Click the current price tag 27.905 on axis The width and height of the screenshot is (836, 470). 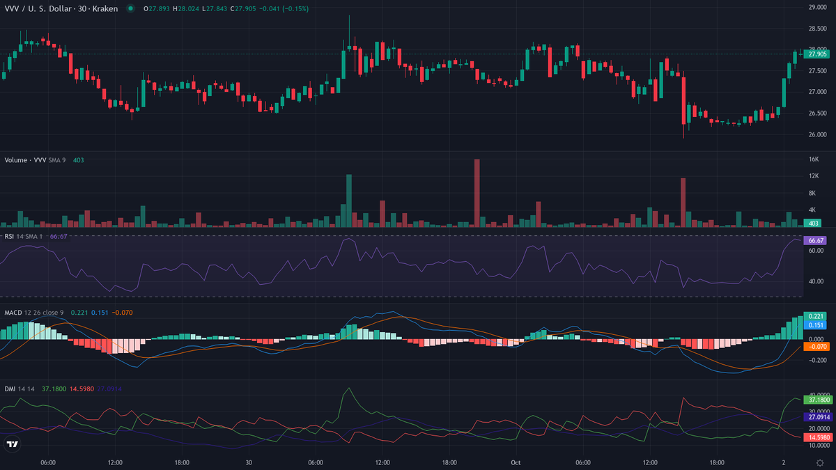[816, 54]
